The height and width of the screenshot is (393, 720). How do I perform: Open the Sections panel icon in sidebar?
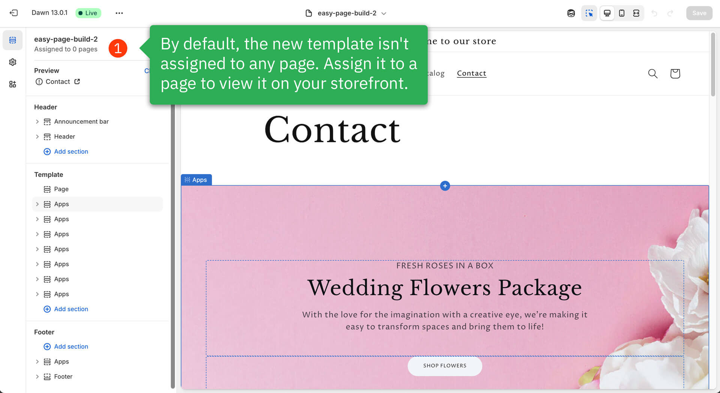(x=13, y=40)
